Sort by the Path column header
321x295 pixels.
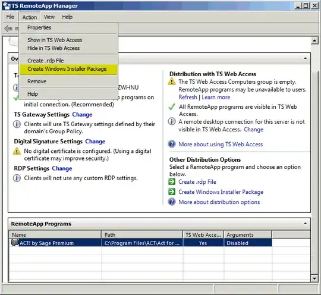click(x=142, y=235)
